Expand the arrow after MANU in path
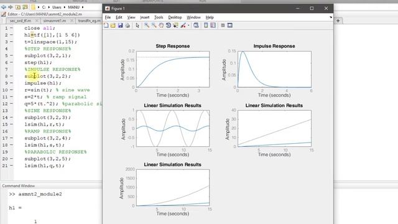The height and width of the screenshot is (224, 398). pos(83,7)
